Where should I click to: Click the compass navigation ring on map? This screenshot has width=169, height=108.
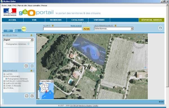click(x=139, y=42)
